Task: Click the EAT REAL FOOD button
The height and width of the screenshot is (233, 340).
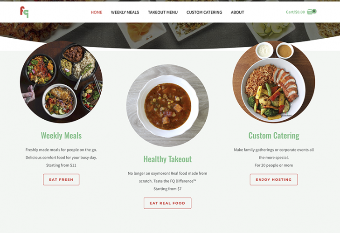Action: [x=167, y=203]
